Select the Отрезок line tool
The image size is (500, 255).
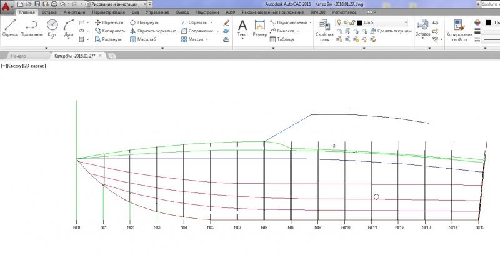(10, 27)
